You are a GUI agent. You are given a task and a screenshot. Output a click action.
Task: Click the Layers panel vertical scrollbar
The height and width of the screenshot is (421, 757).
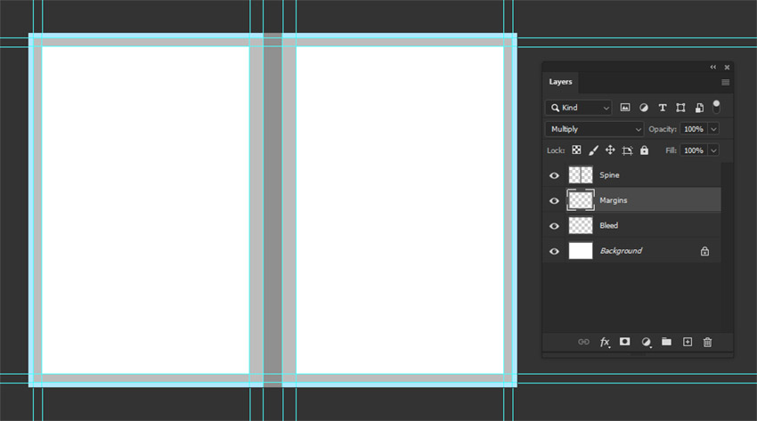(727, 247)
